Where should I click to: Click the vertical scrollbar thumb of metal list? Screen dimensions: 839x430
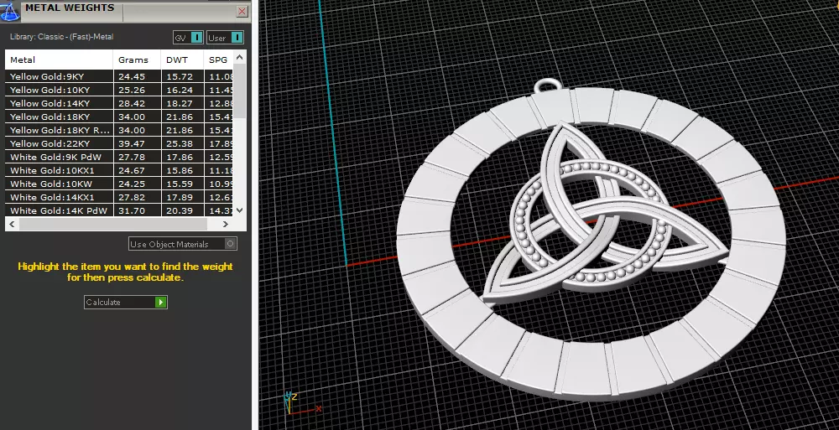point(240,91)
